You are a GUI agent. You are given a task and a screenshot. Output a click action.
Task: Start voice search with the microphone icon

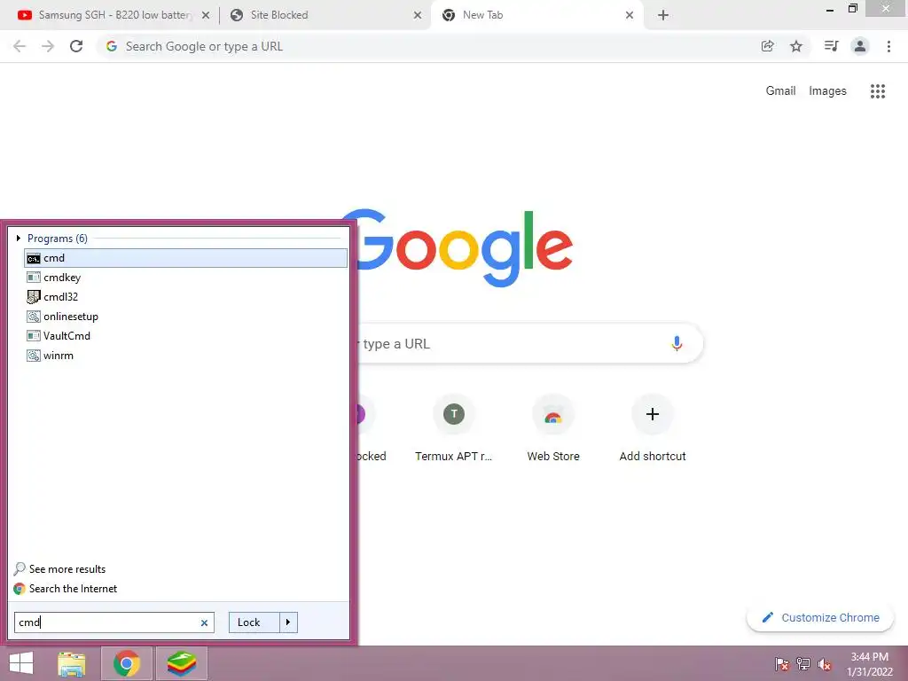tap(677, 343)
